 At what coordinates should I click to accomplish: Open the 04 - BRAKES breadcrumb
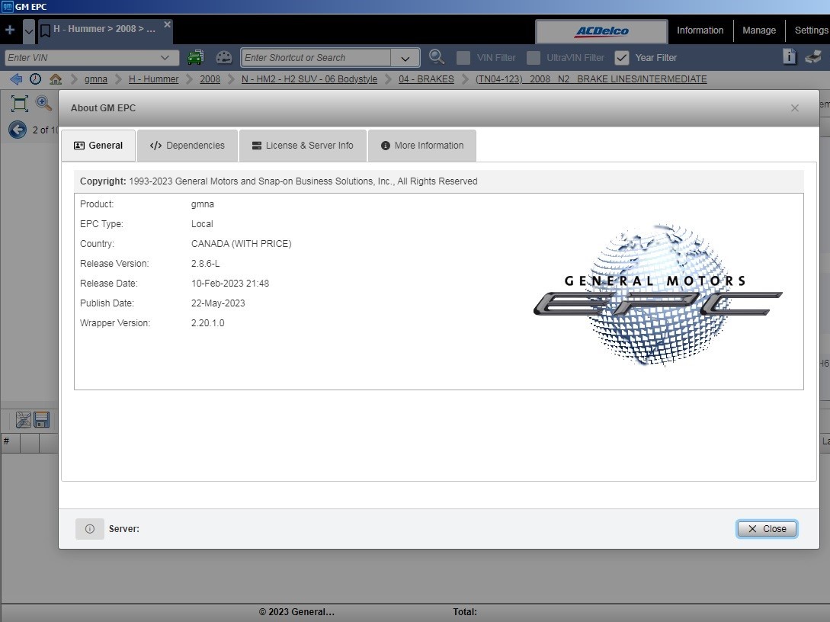pos(426,79)
